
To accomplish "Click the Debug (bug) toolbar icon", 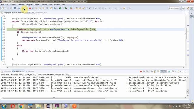I will coord(55,8).
